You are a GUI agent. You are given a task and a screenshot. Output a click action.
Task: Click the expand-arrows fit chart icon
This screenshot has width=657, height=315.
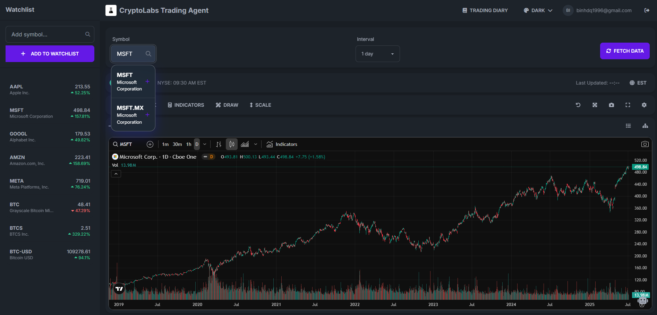click(x=595, y=105)
